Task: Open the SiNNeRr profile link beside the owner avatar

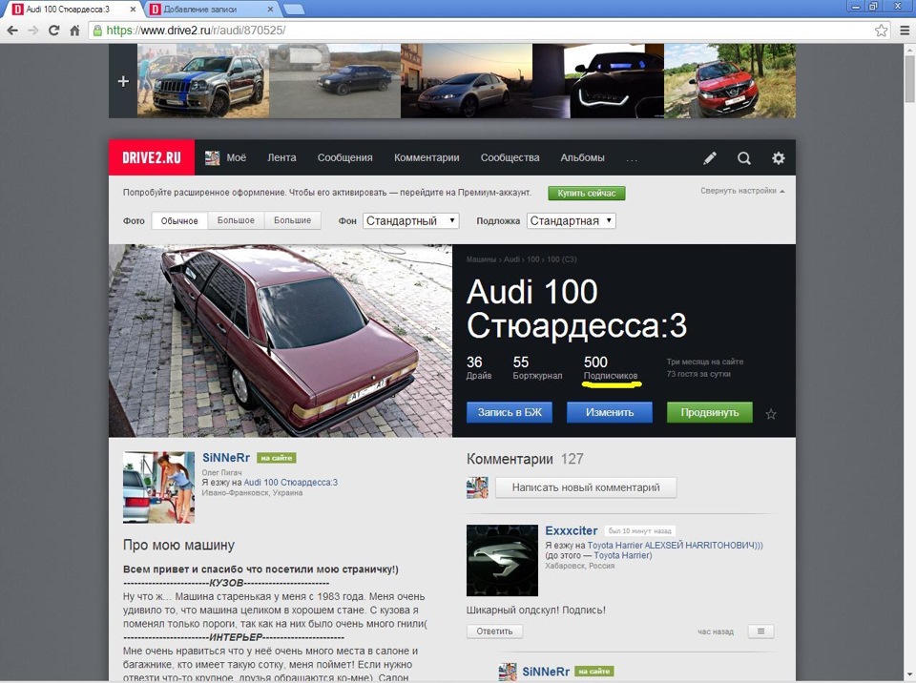Action: coord(226,458)
